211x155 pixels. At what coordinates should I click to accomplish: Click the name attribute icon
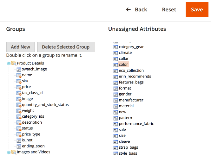point(19,75)
